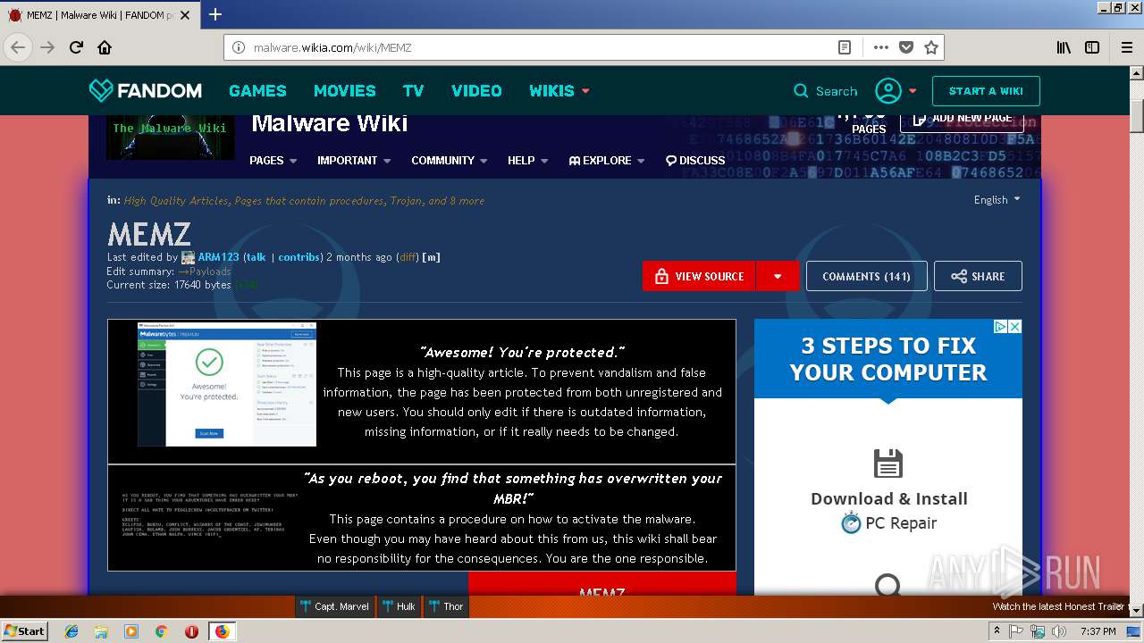Open Windows Explorer folder in taskbar

[x=101, y=631]
